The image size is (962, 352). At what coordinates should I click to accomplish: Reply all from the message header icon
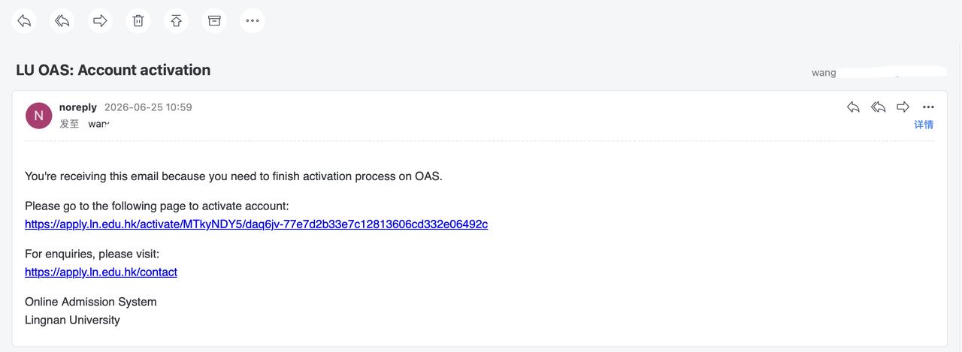pos(878,107)
